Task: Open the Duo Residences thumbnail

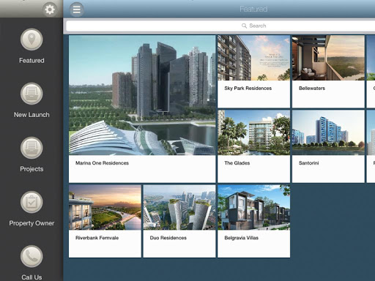Action: 179,207
